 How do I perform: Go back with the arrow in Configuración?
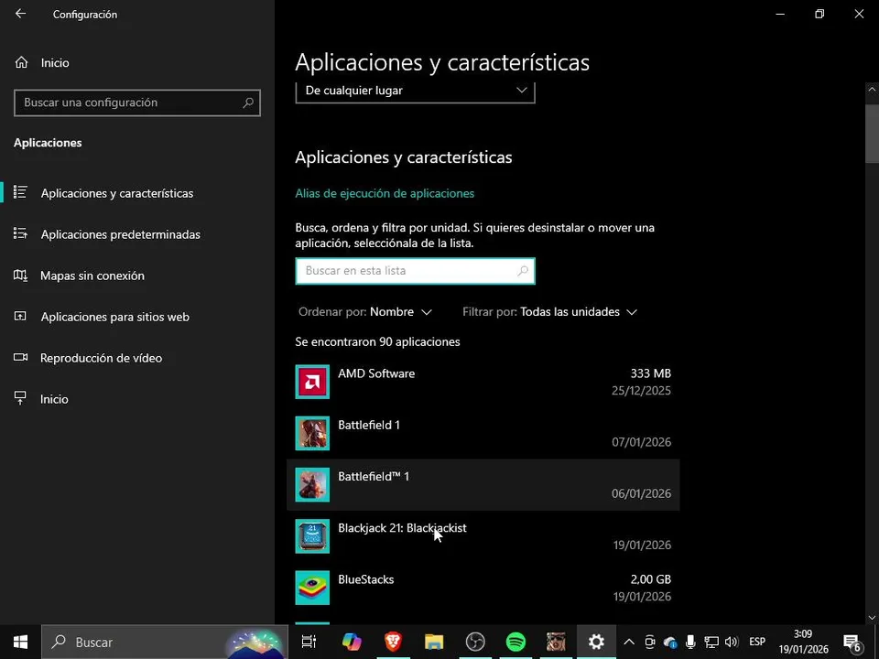tap(21, 14)
